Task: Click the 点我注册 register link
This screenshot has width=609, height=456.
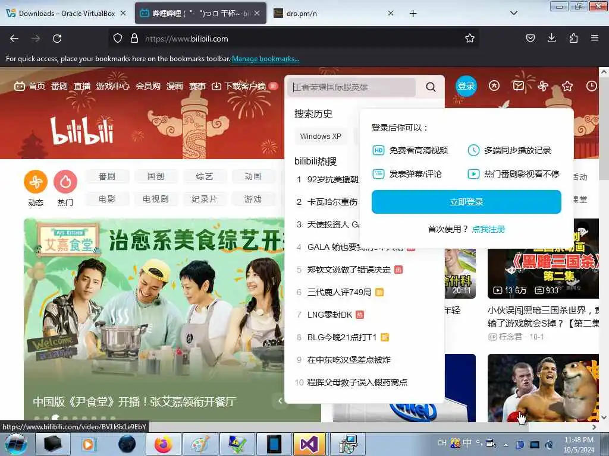Action: click(488, 229)
